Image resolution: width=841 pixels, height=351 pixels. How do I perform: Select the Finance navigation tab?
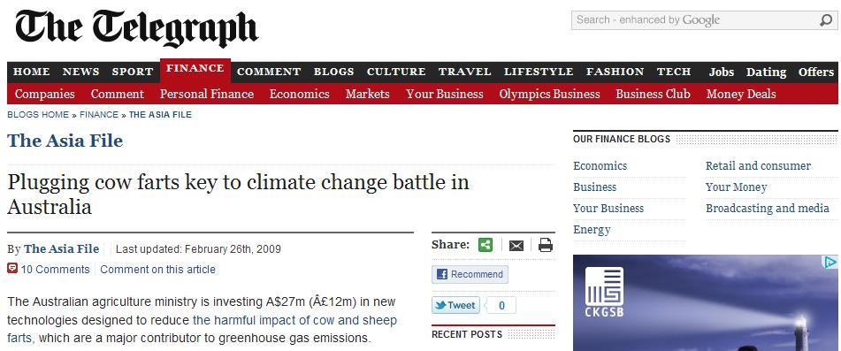(195, 69)
